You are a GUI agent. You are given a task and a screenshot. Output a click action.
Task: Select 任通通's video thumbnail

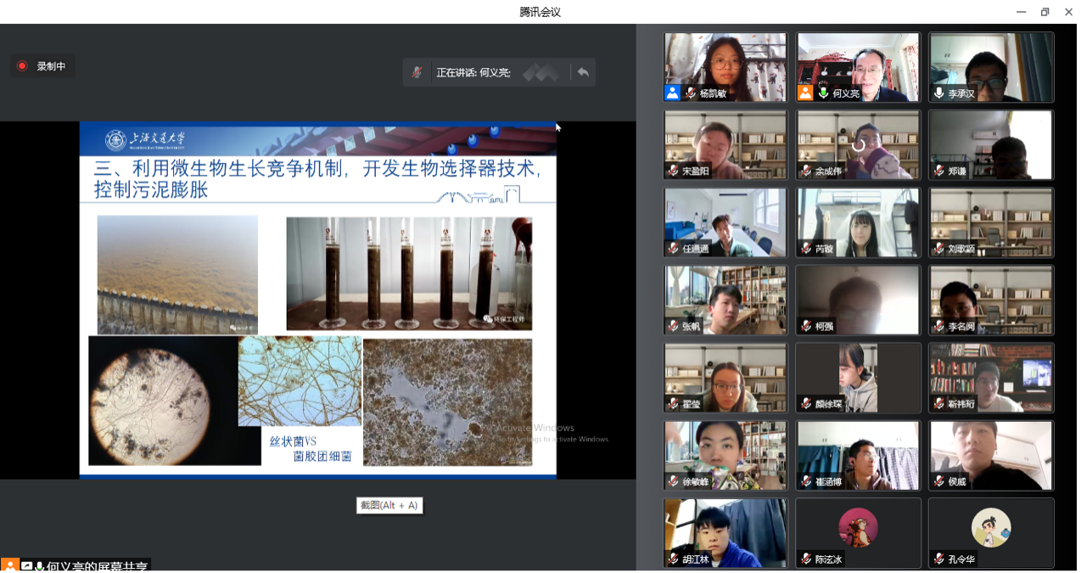725,222
